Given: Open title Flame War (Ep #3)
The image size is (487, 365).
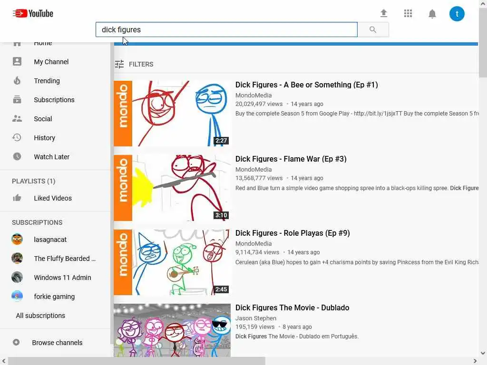Looking at the screenshot, I should (x=291, y=159).
